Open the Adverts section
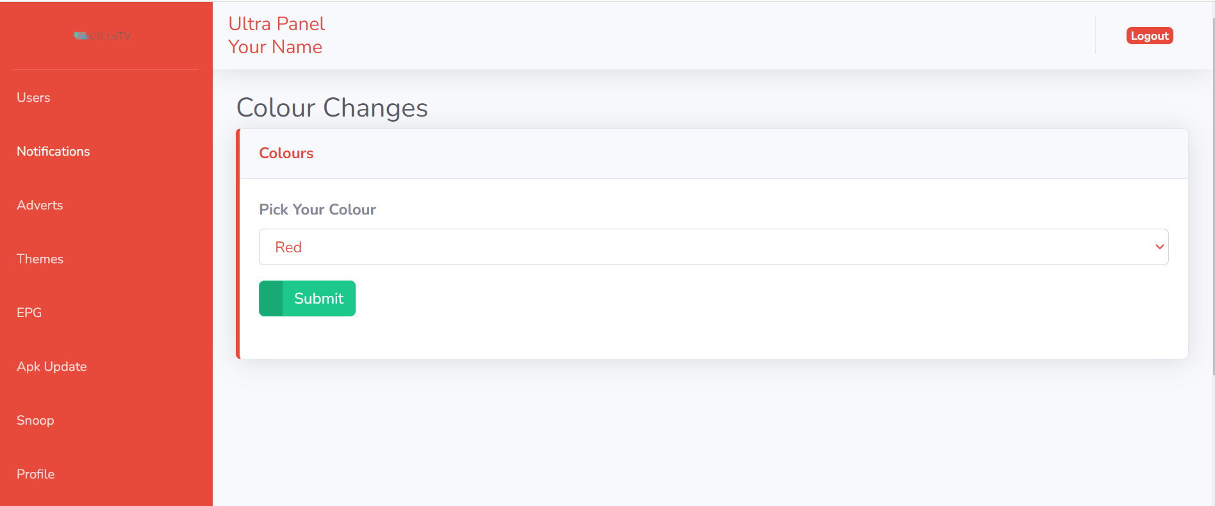Viewport: 1215px width, 506px height. [x=40, y=205]
